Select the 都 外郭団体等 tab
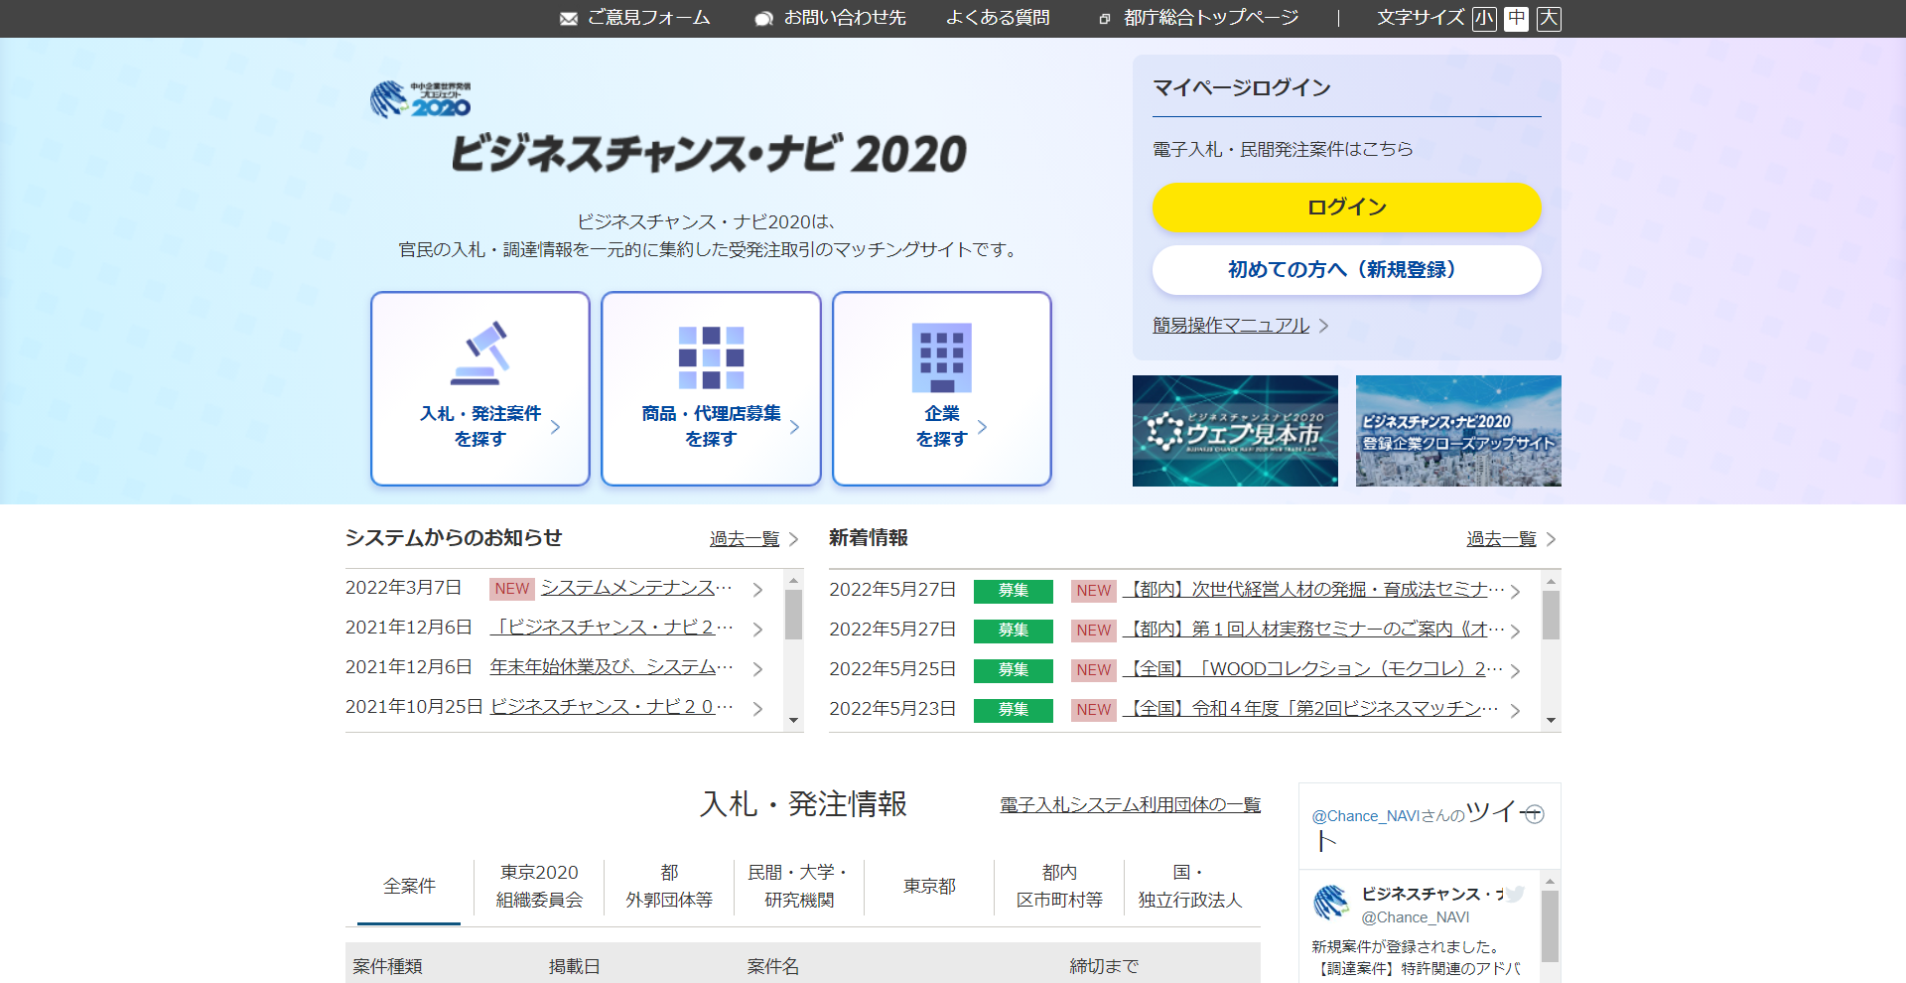Image resolution: width=1906 pixels, height=983 pixels. pos(669,886)
